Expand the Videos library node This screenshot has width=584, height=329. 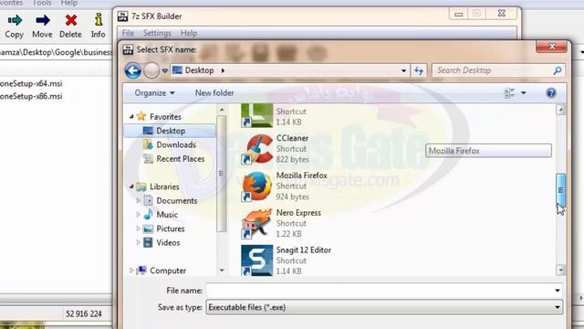point(138,242)
